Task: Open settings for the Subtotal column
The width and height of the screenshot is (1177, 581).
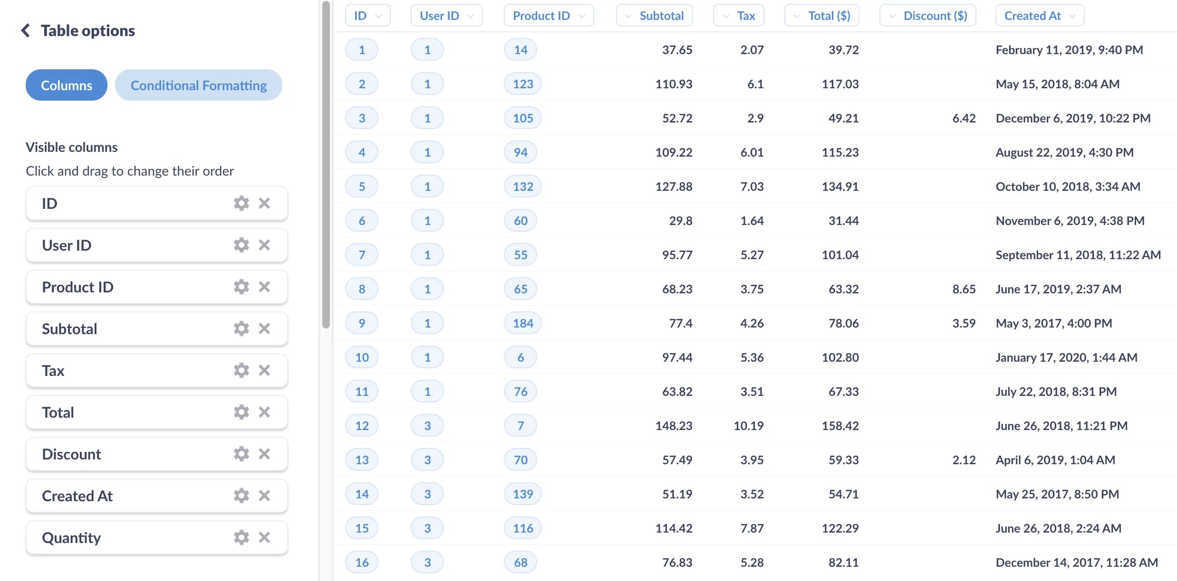Action: [241, 328]
